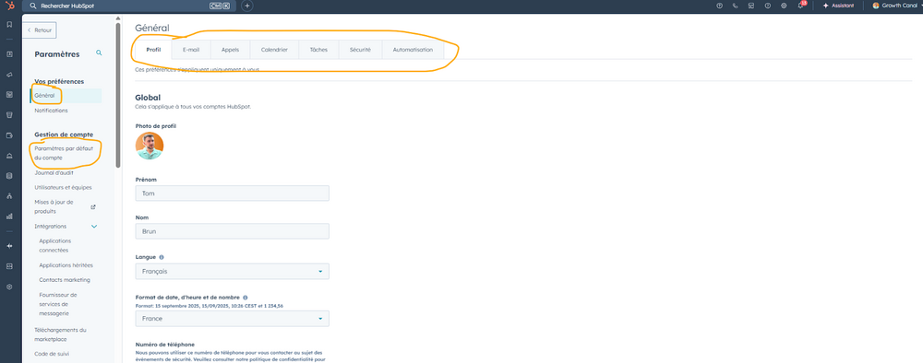This screenshot has width=923, height=363.
Task: Open Mises à jour de produits
Action: pyautogui.click(x=54, y=206)
